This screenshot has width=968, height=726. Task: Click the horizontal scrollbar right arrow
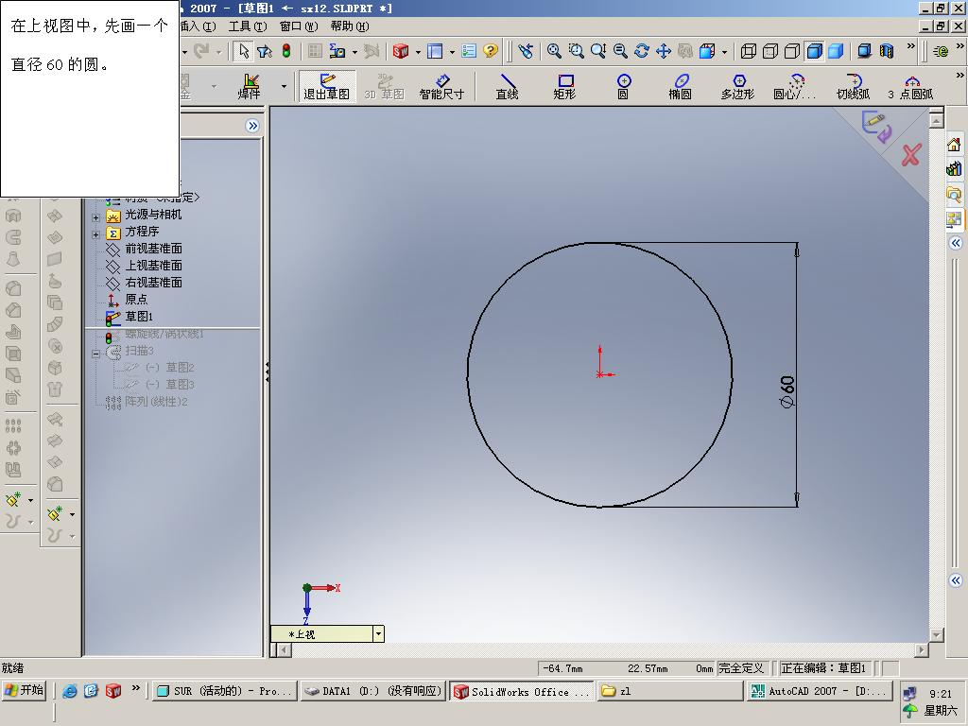tap(921, 649)
